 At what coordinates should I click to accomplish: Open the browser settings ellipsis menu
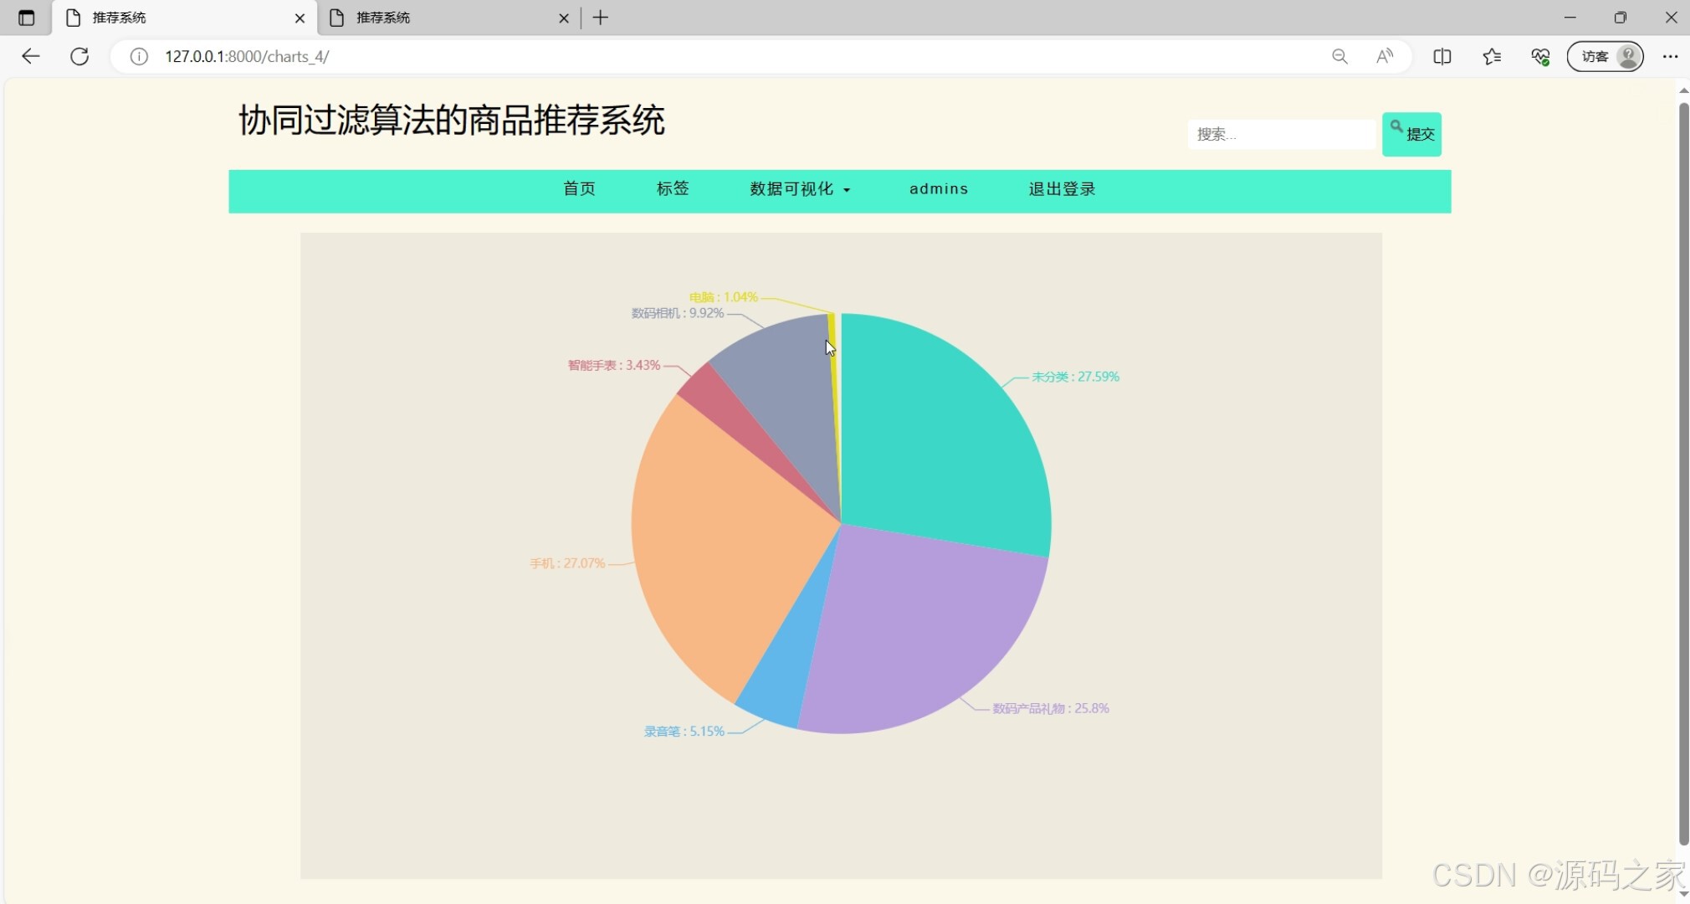(1672, 56)
